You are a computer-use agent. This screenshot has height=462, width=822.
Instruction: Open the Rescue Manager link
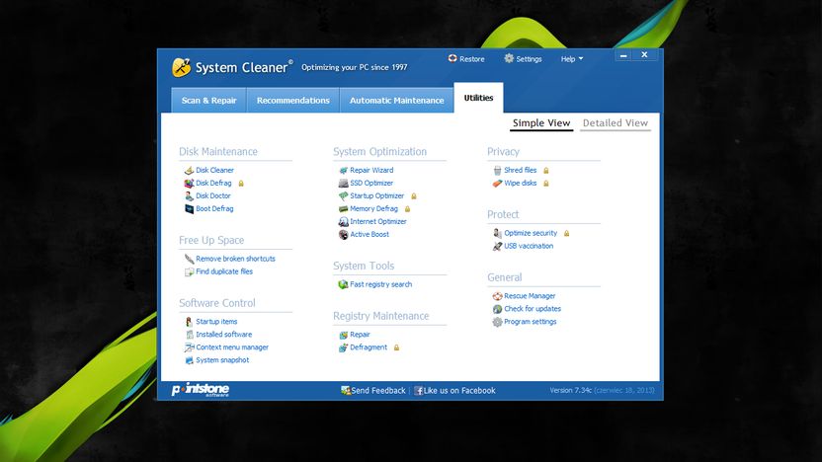coord(530,296)
